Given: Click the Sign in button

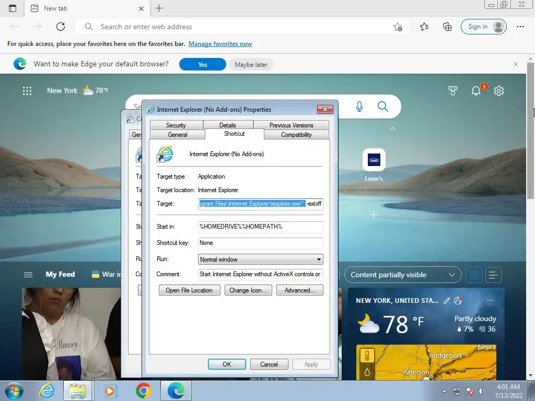Looking at the screenshot, I should tap(483, 27).
